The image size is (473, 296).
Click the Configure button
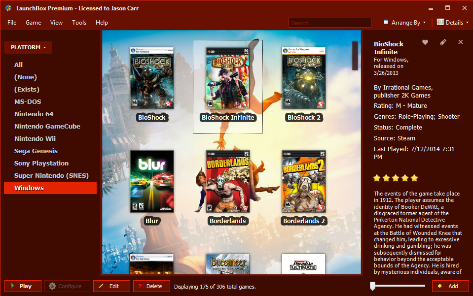tap(67, 286)
